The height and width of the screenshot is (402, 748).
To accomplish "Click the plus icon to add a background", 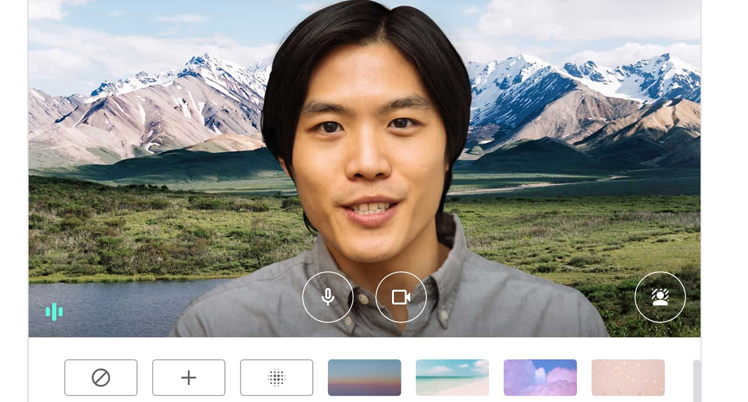I will [188, 378].
